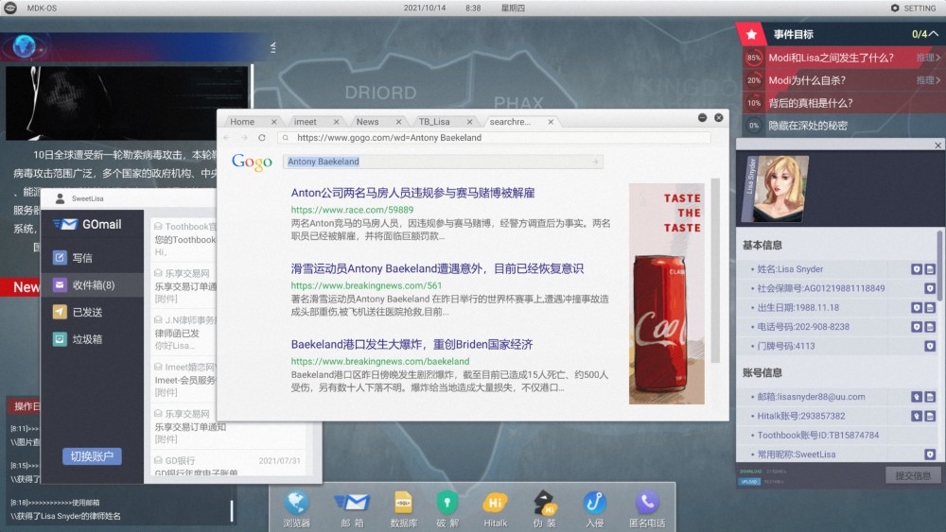Open the Database dock icon

tap(403, 507)
